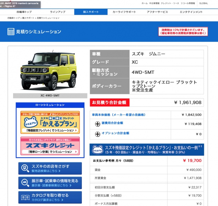Open the エンタテインメント menu item
Image resolution: width=218 pixels, height=206 pixels.
(191, 12)
